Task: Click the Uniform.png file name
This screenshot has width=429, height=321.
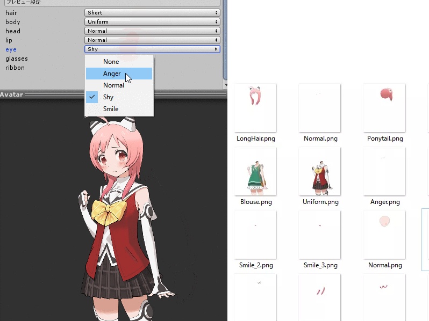Action: coord(320,202)
